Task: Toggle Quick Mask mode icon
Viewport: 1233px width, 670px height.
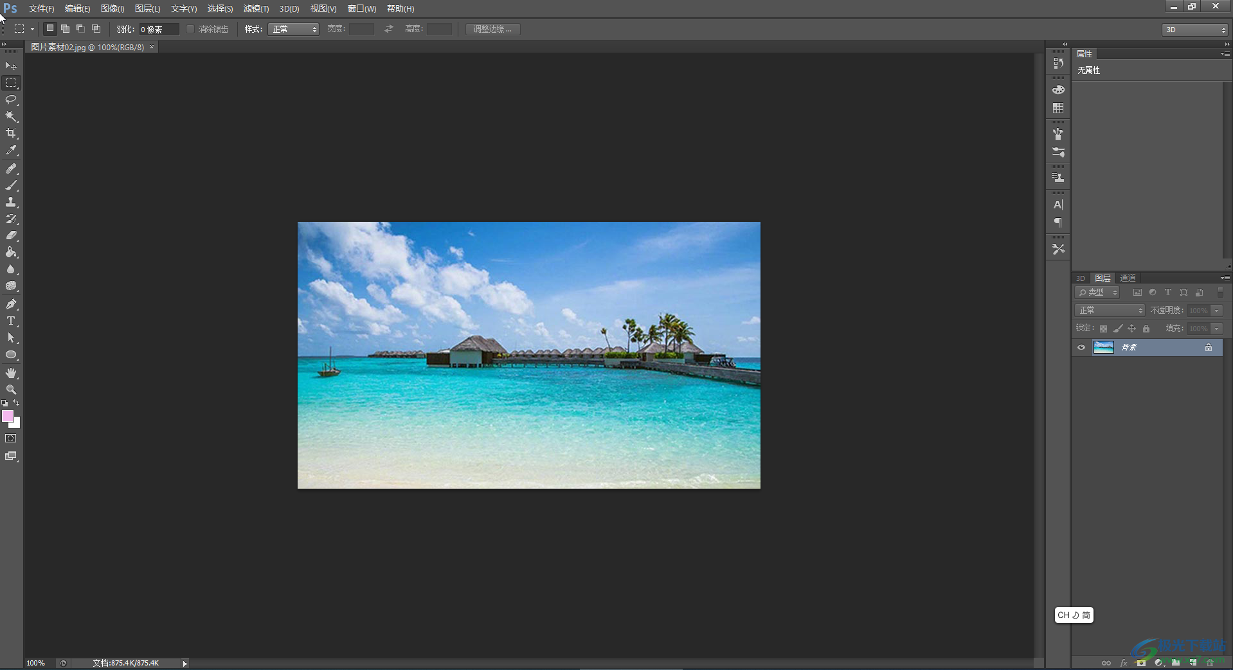Action: coord(11,439)
